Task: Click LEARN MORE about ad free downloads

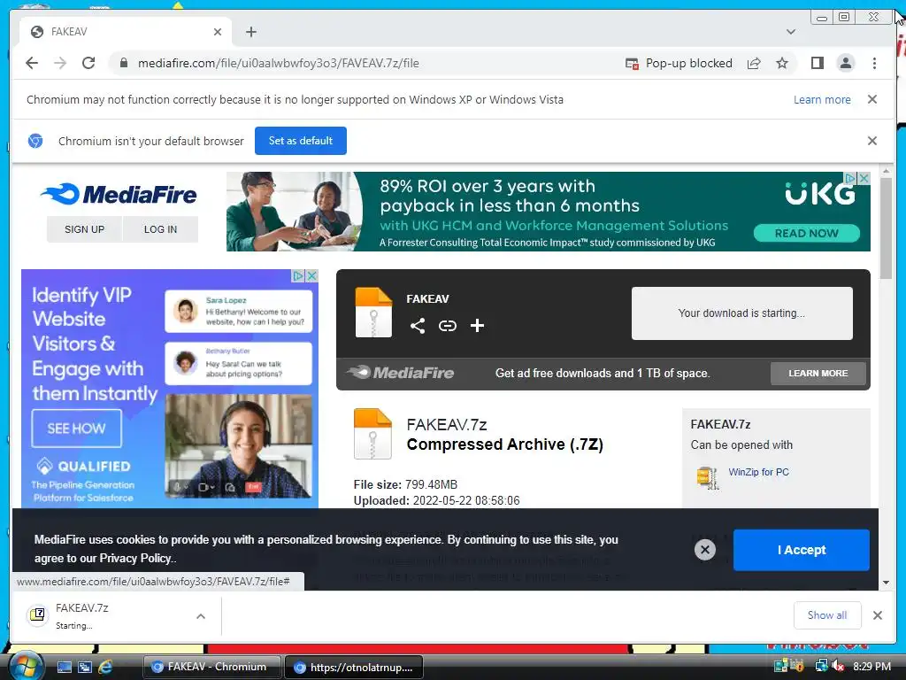Action: [818, 373]
